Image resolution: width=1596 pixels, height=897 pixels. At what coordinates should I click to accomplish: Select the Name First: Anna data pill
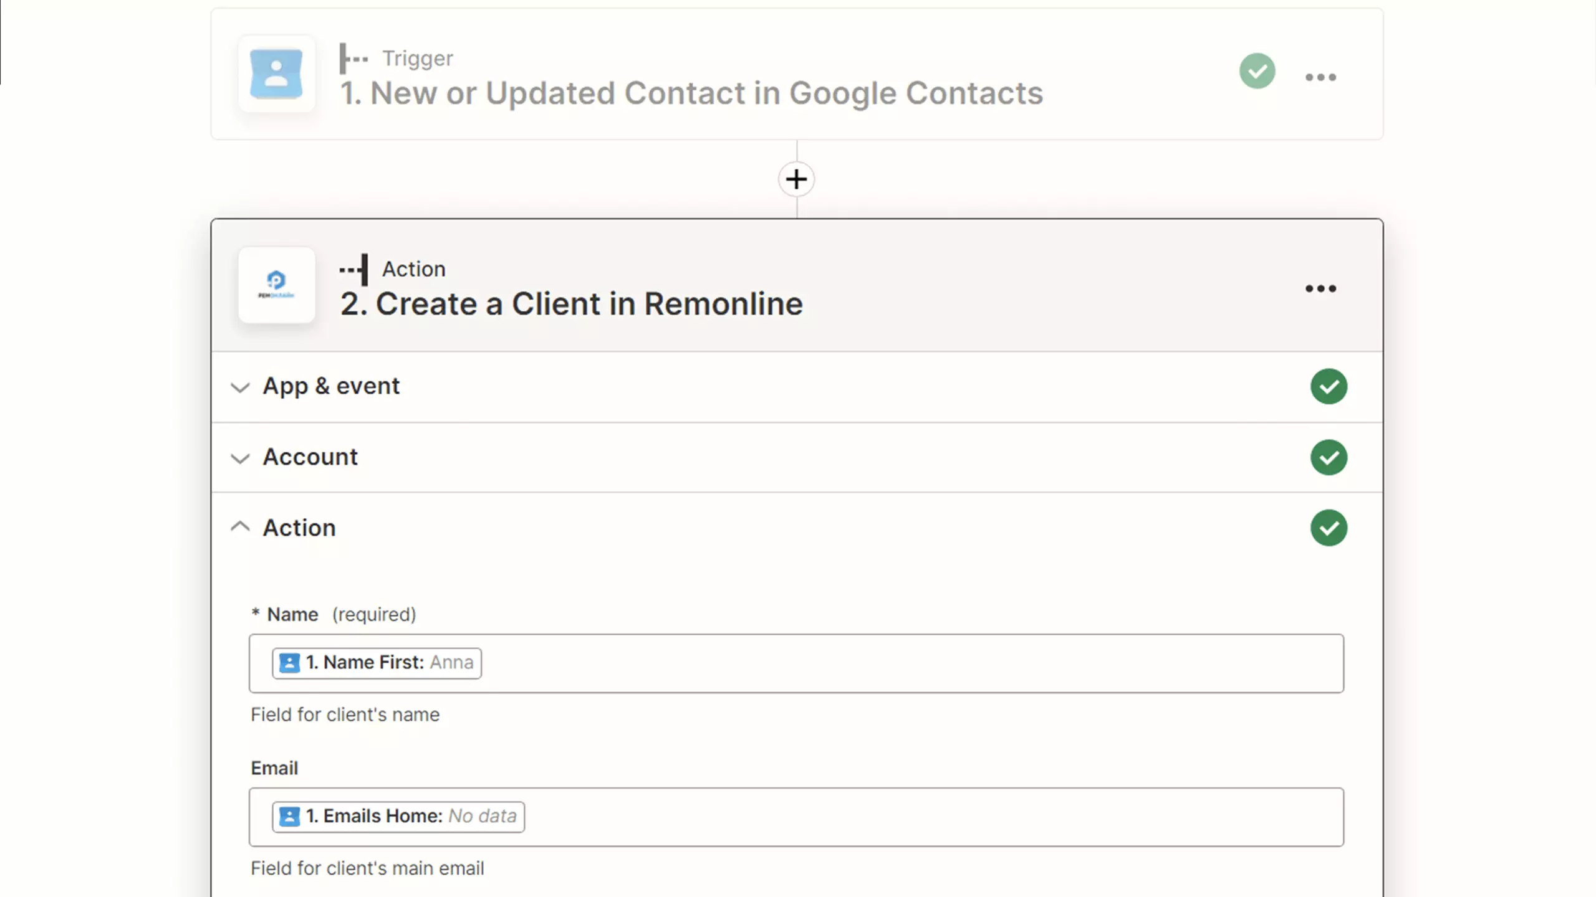pos(377,663)
